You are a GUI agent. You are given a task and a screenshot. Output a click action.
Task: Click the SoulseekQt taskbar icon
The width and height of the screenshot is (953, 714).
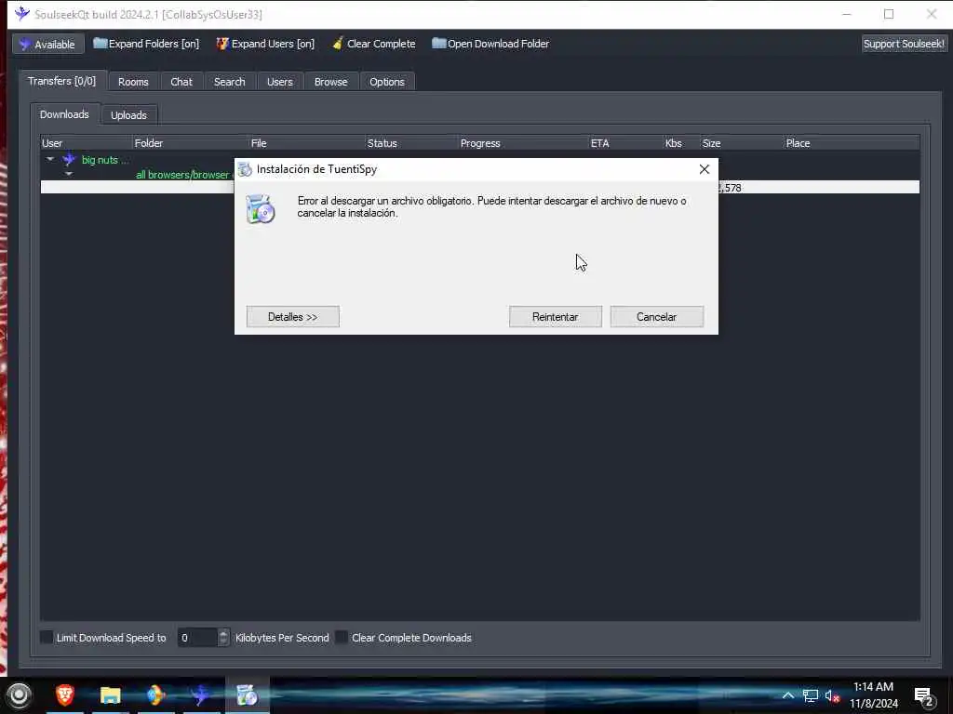(201, 694)
